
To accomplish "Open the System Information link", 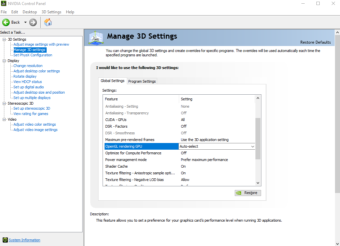I will 24,240.
